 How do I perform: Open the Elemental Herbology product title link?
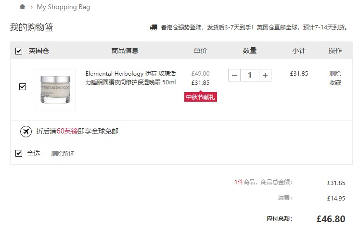[x=130, y=78]
